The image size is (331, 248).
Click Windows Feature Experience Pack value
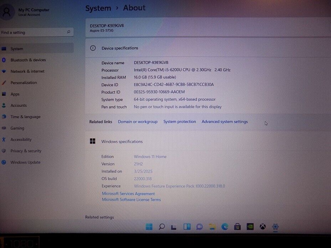[x=179, y=186]
